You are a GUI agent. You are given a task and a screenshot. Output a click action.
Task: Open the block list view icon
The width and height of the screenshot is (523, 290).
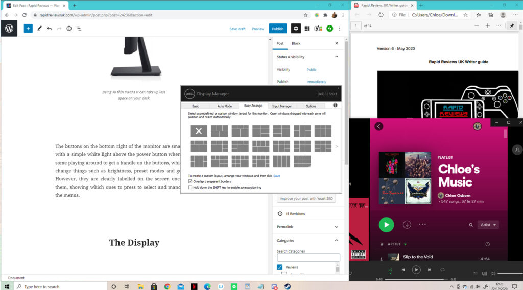point(79,29)
